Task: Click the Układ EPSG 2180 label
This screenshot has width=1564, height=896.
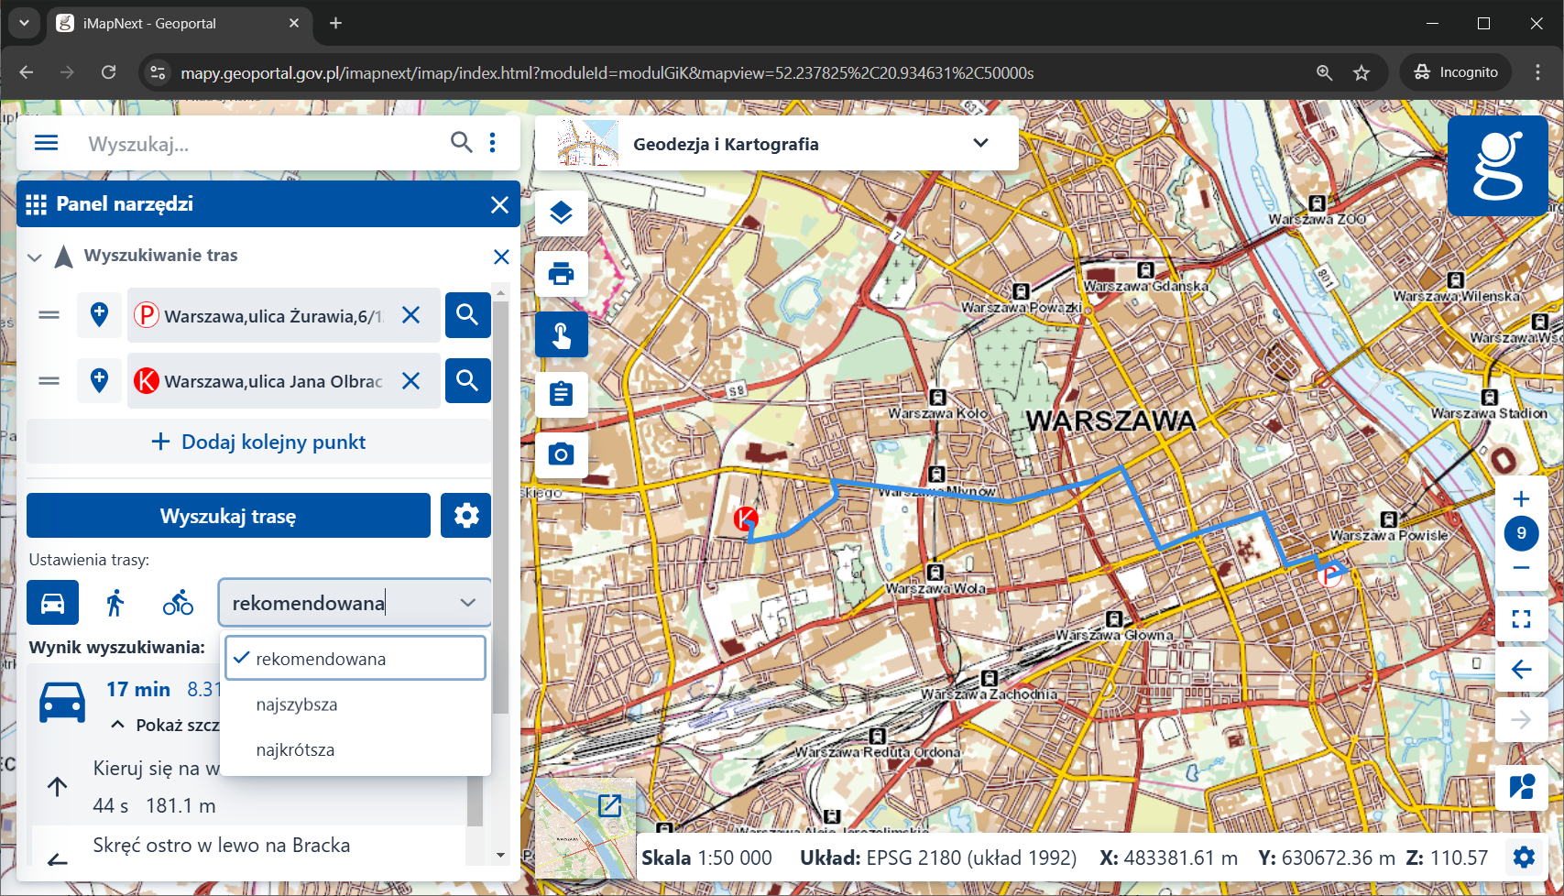Action: click(x=938, y=858)
